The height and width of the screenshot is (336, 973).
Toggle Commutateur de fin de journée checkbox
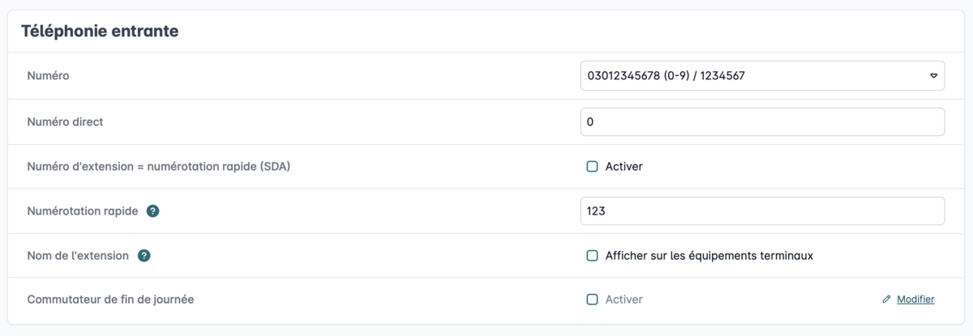click(592, 300)
